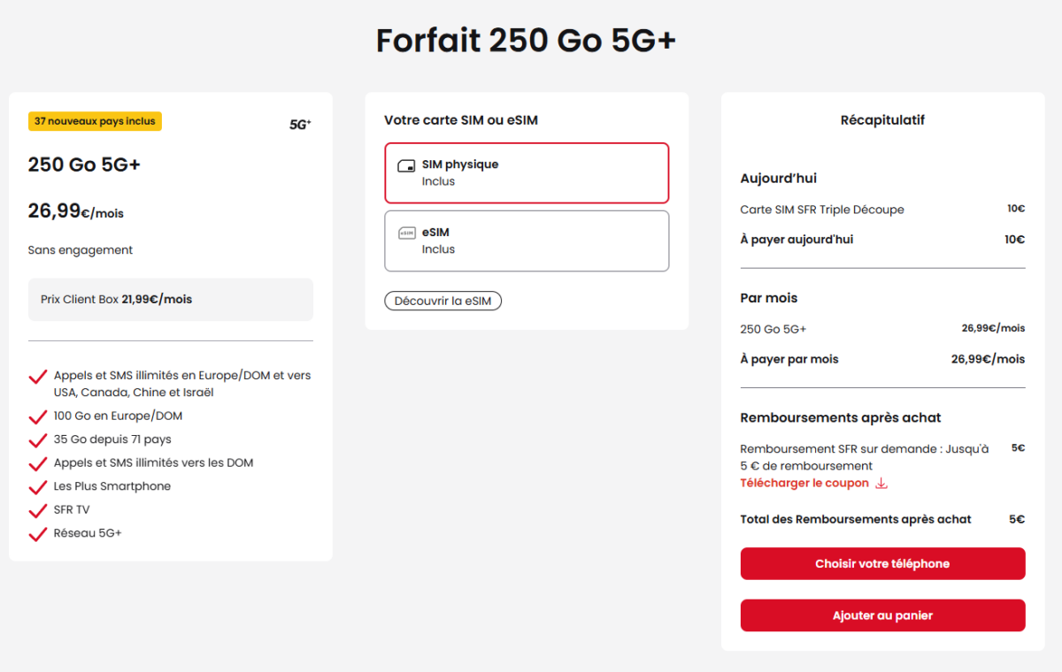Click checkmark next to SFR TV
This screenshot has height=672, width=1062.
click(37, 511)
